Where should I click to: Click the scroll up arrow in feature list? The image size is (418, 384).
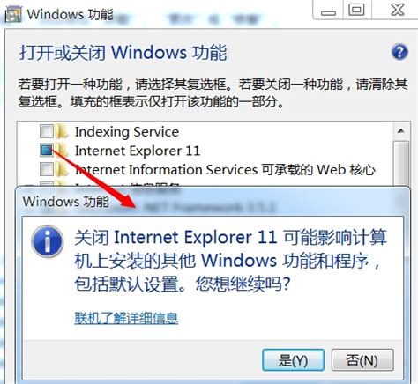400,131
